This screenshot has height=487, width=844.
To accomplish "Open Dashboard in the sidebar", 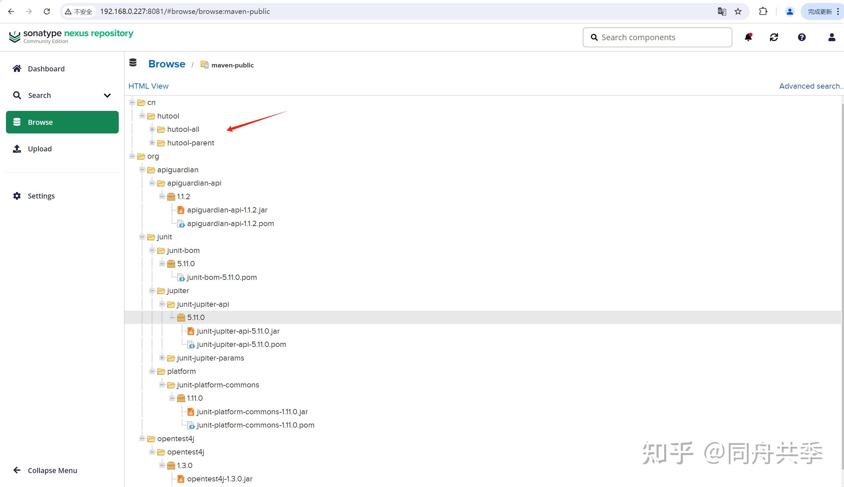I will 46,69.
